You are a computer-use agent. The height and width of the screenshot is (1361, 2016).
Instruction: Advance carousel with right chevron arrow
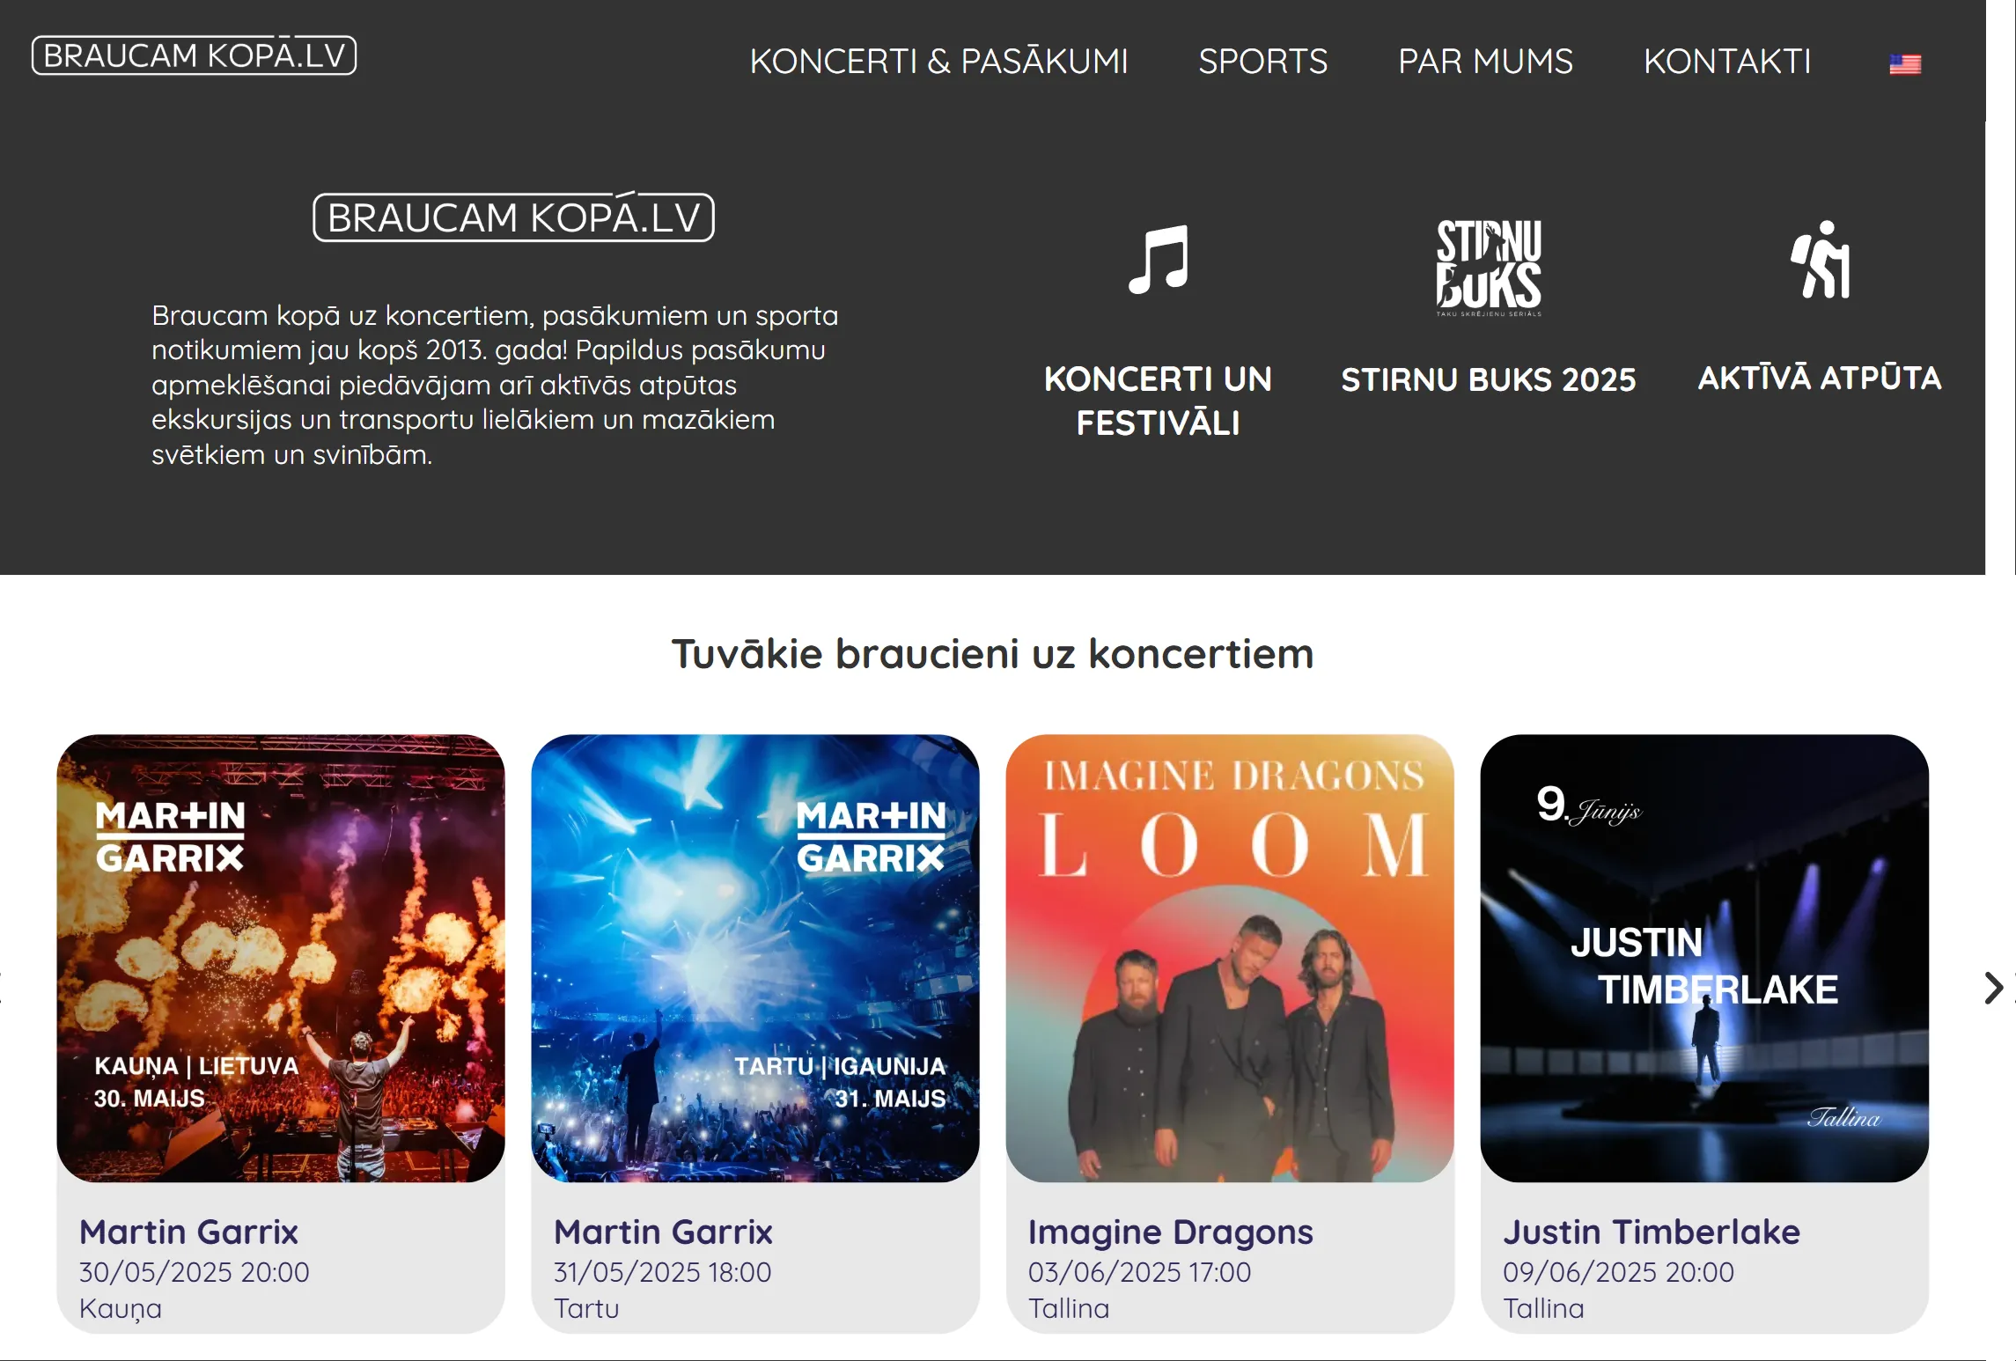pyautogui.click(x=1993, y=988)
